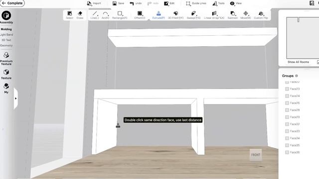Open the Custom Flip tool
Viewport: 319px width, 179px height.
261,15
